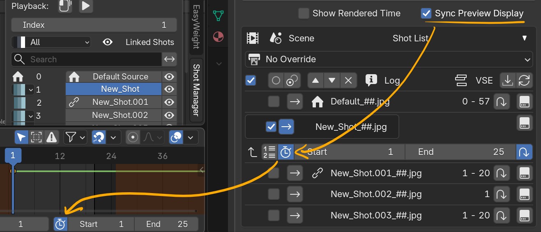Select New_Shot.001 in the shot list
541x232 pixels.
pos(113,102)
